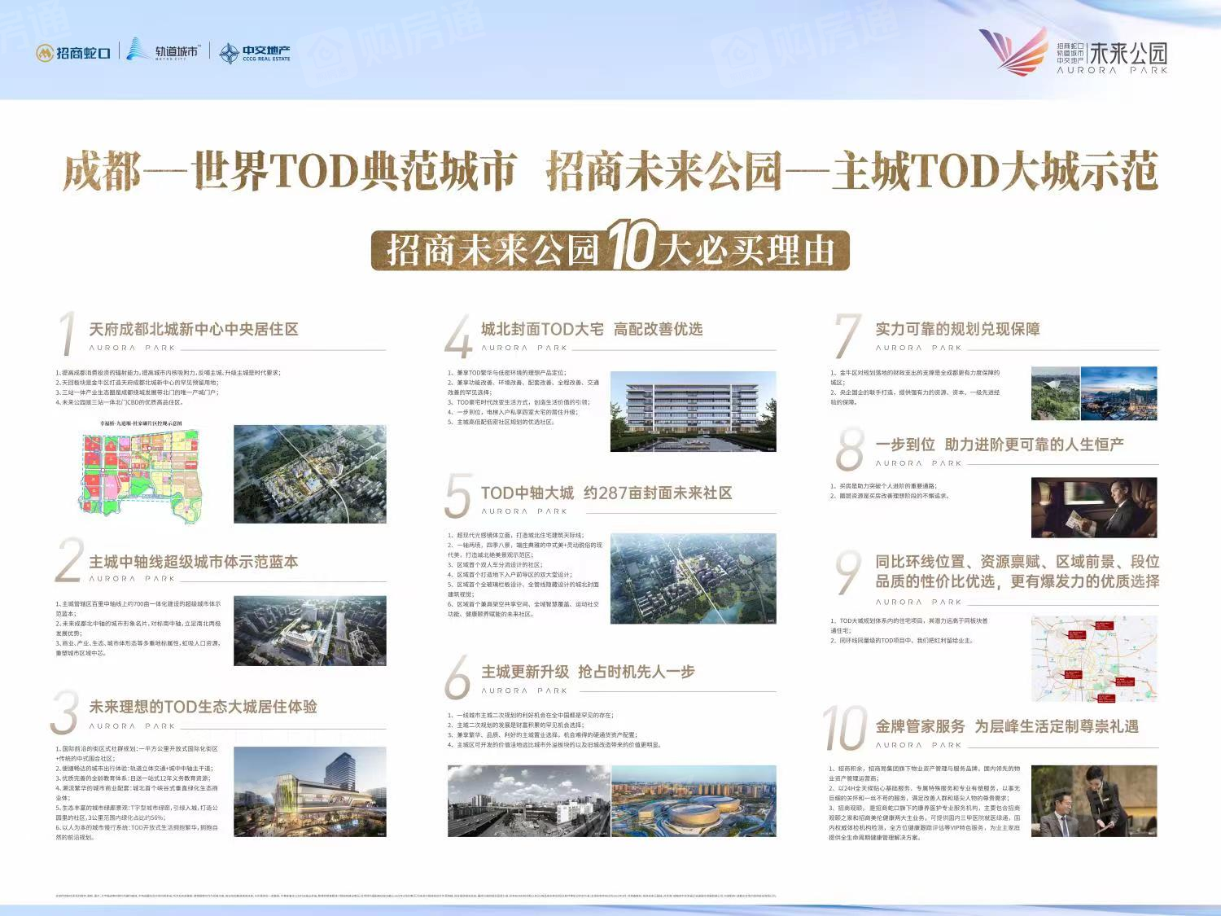Screen dimensions: 1221x916
Task: Select the title 成都—世界TOD典范城市
Action: (290, 171)
